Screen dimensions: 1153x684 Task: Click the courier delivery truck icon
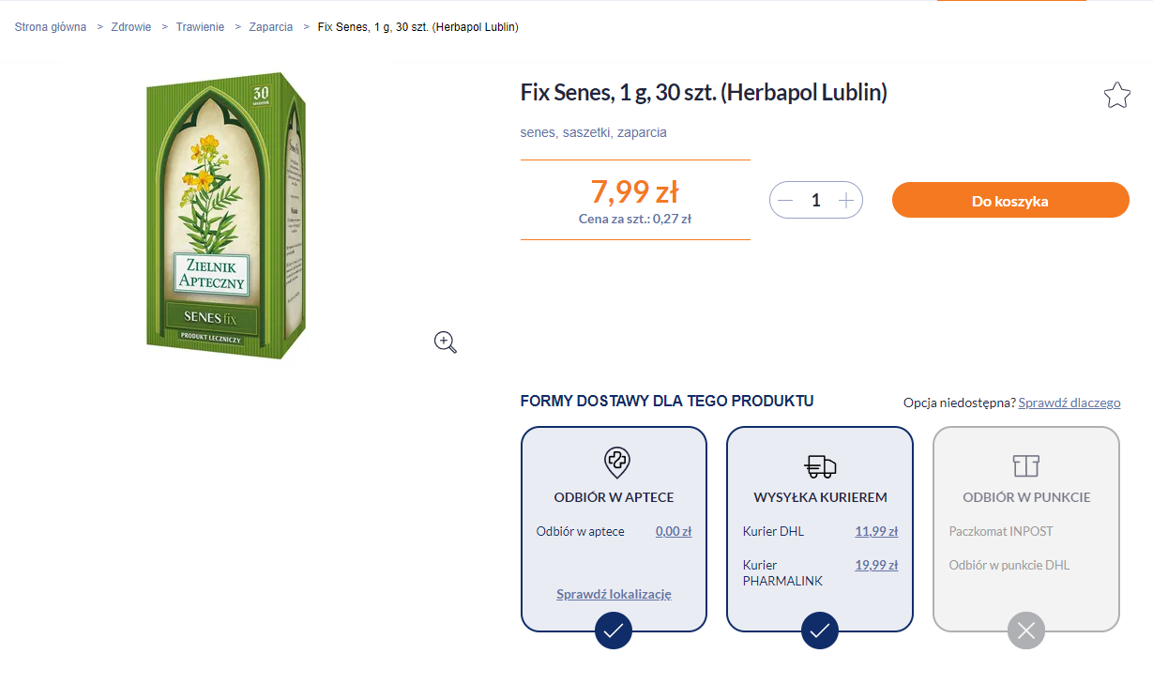pyautogui.click(x=820, y=465)
